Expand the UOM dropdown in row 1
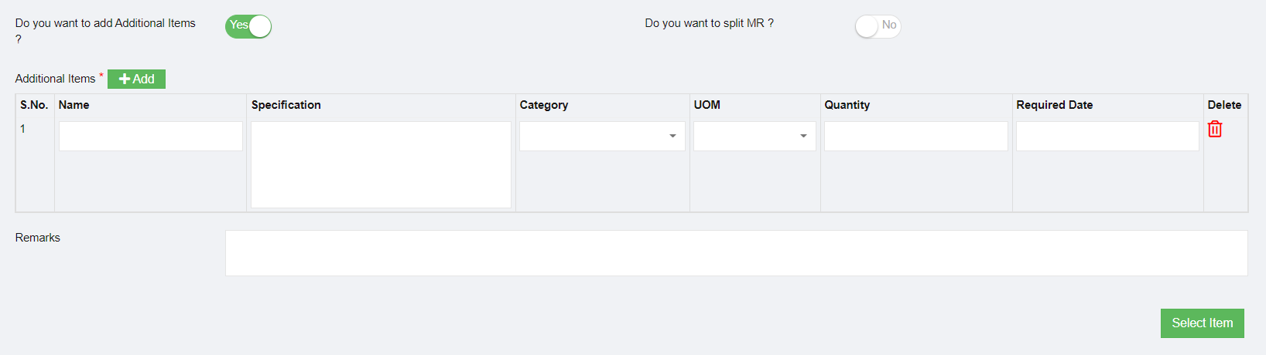The width and height of the screenshot is (1266, 355). click(754, 137)
